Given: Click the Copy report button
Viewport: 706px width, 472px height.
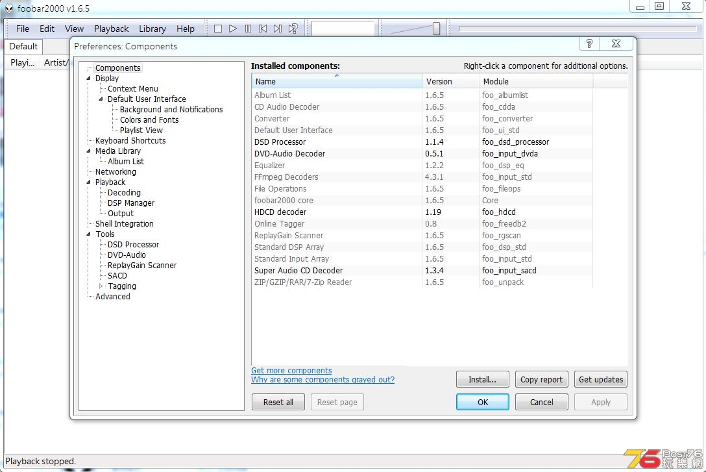Looking at the screenshot, I should coord(541,379).
